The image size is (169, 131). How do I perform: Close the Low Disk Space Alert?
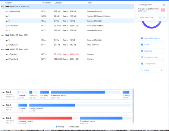(x=164, y=5)
